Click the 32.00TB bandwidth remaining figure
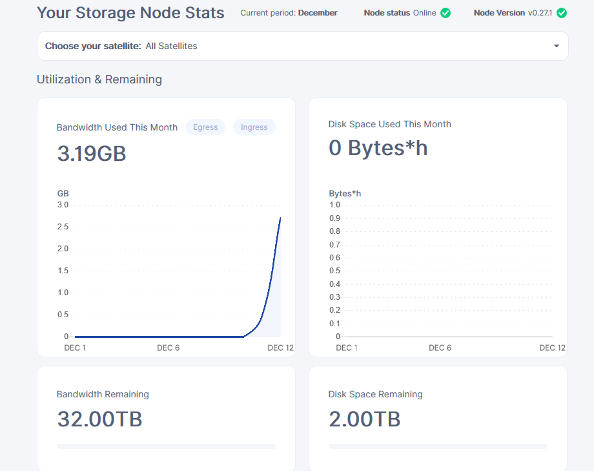Screen dimensions: 594x471 click(x=99, y=419)
